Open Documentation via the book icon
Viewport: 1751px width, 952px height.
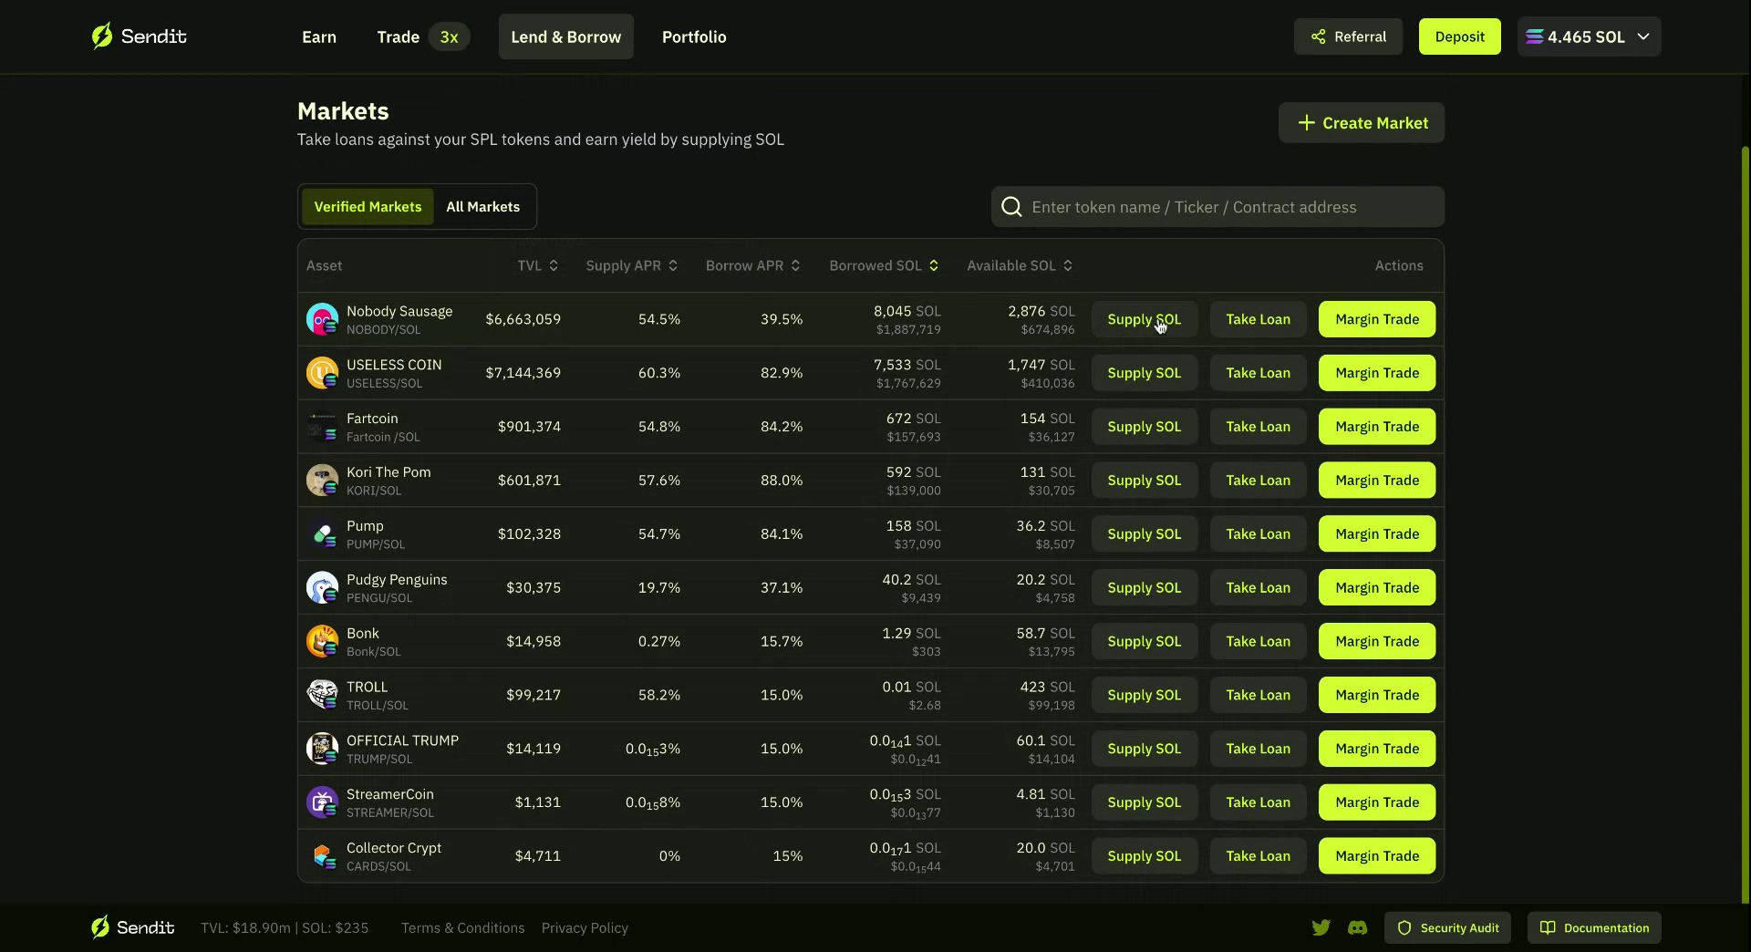click(x=1548, y=927)
